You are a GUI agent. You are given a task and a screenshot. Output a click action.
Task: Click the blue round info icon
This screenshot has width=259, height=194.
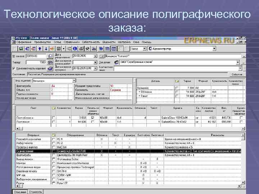75,48
